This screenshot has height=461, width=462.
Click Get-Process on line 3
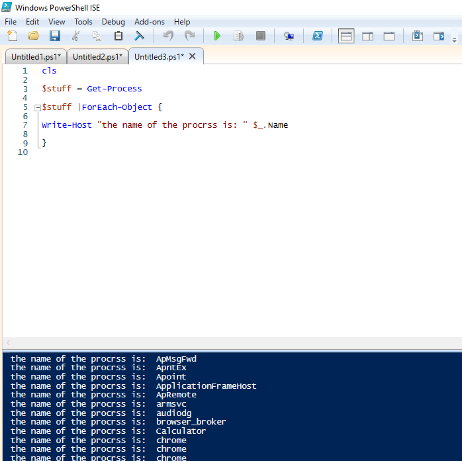[115, 89]
